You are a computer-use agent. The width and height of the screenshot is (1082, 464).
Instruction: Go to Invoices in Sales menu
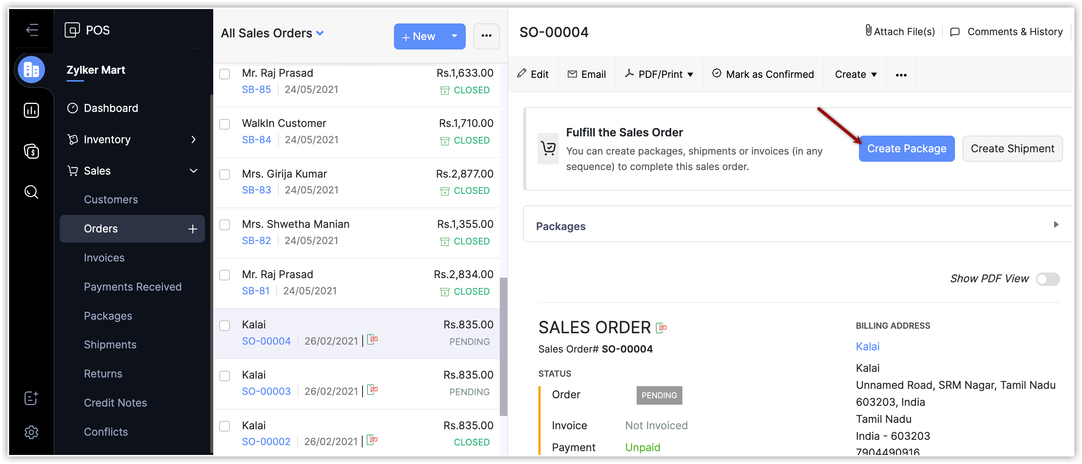pyautogui.click(x=104, y=257)
